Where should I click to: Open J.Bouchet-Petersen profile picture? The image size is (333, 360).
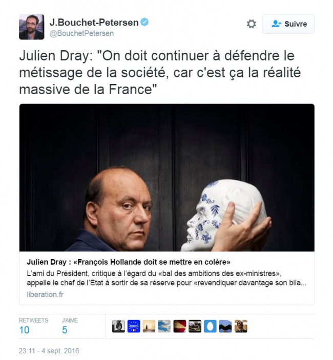pyautogui.click(x=31, y=27)
